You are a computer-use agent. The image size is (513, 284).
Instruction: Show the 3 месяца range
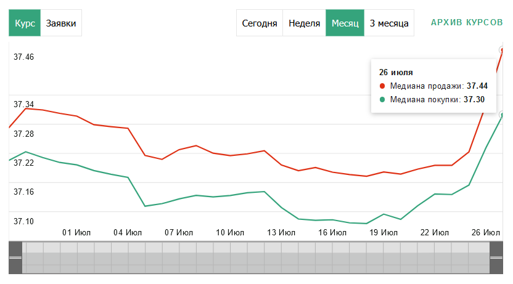[388, 23]
